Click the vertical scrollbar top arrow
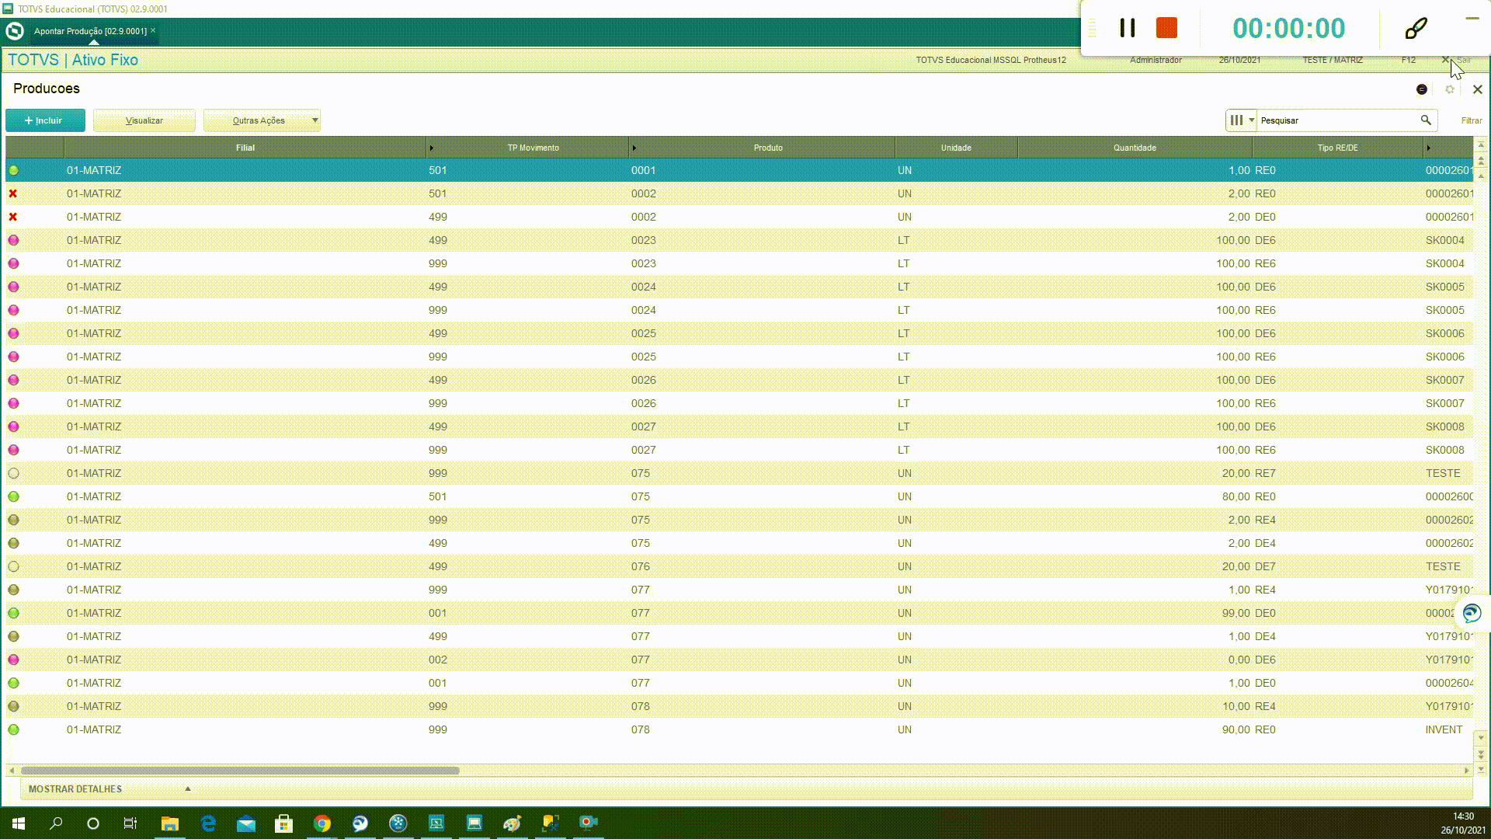The height and width of the screenshot is (839, 1491). pyautogui.click(x=1481, y=145)
